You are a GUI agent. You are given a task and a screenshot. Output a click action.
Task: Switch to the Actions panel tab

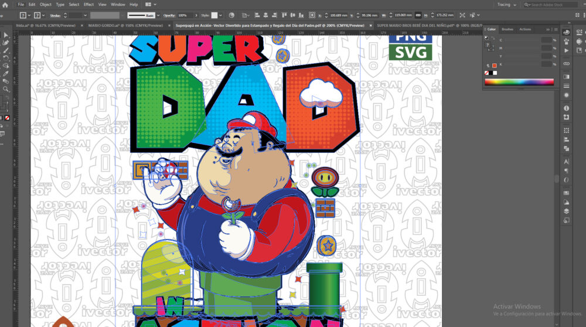pyautogui.click(x=525, y=29)
